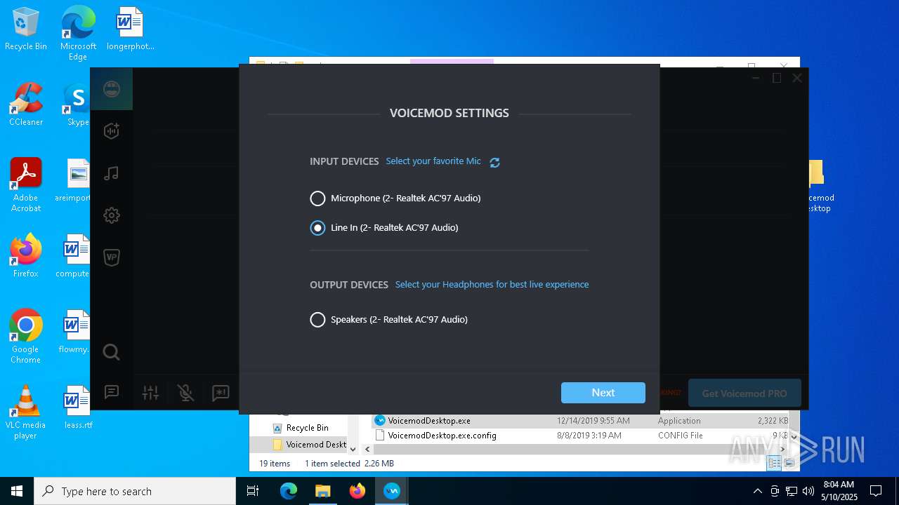
Task: Open the music note section in Voicemod
Action: (x=111, y=173)
